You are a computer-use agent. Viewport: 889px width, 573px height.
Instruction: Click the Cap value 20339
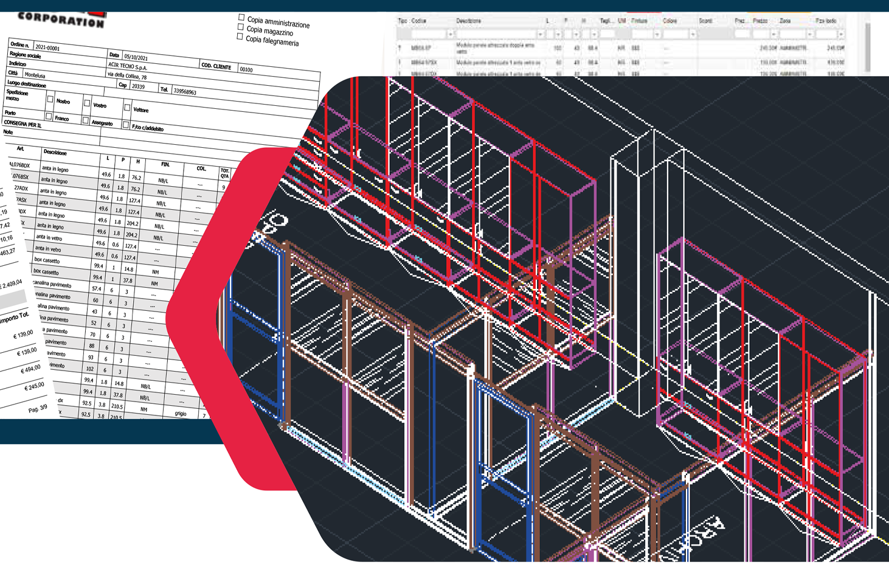(x=138, y=86)
